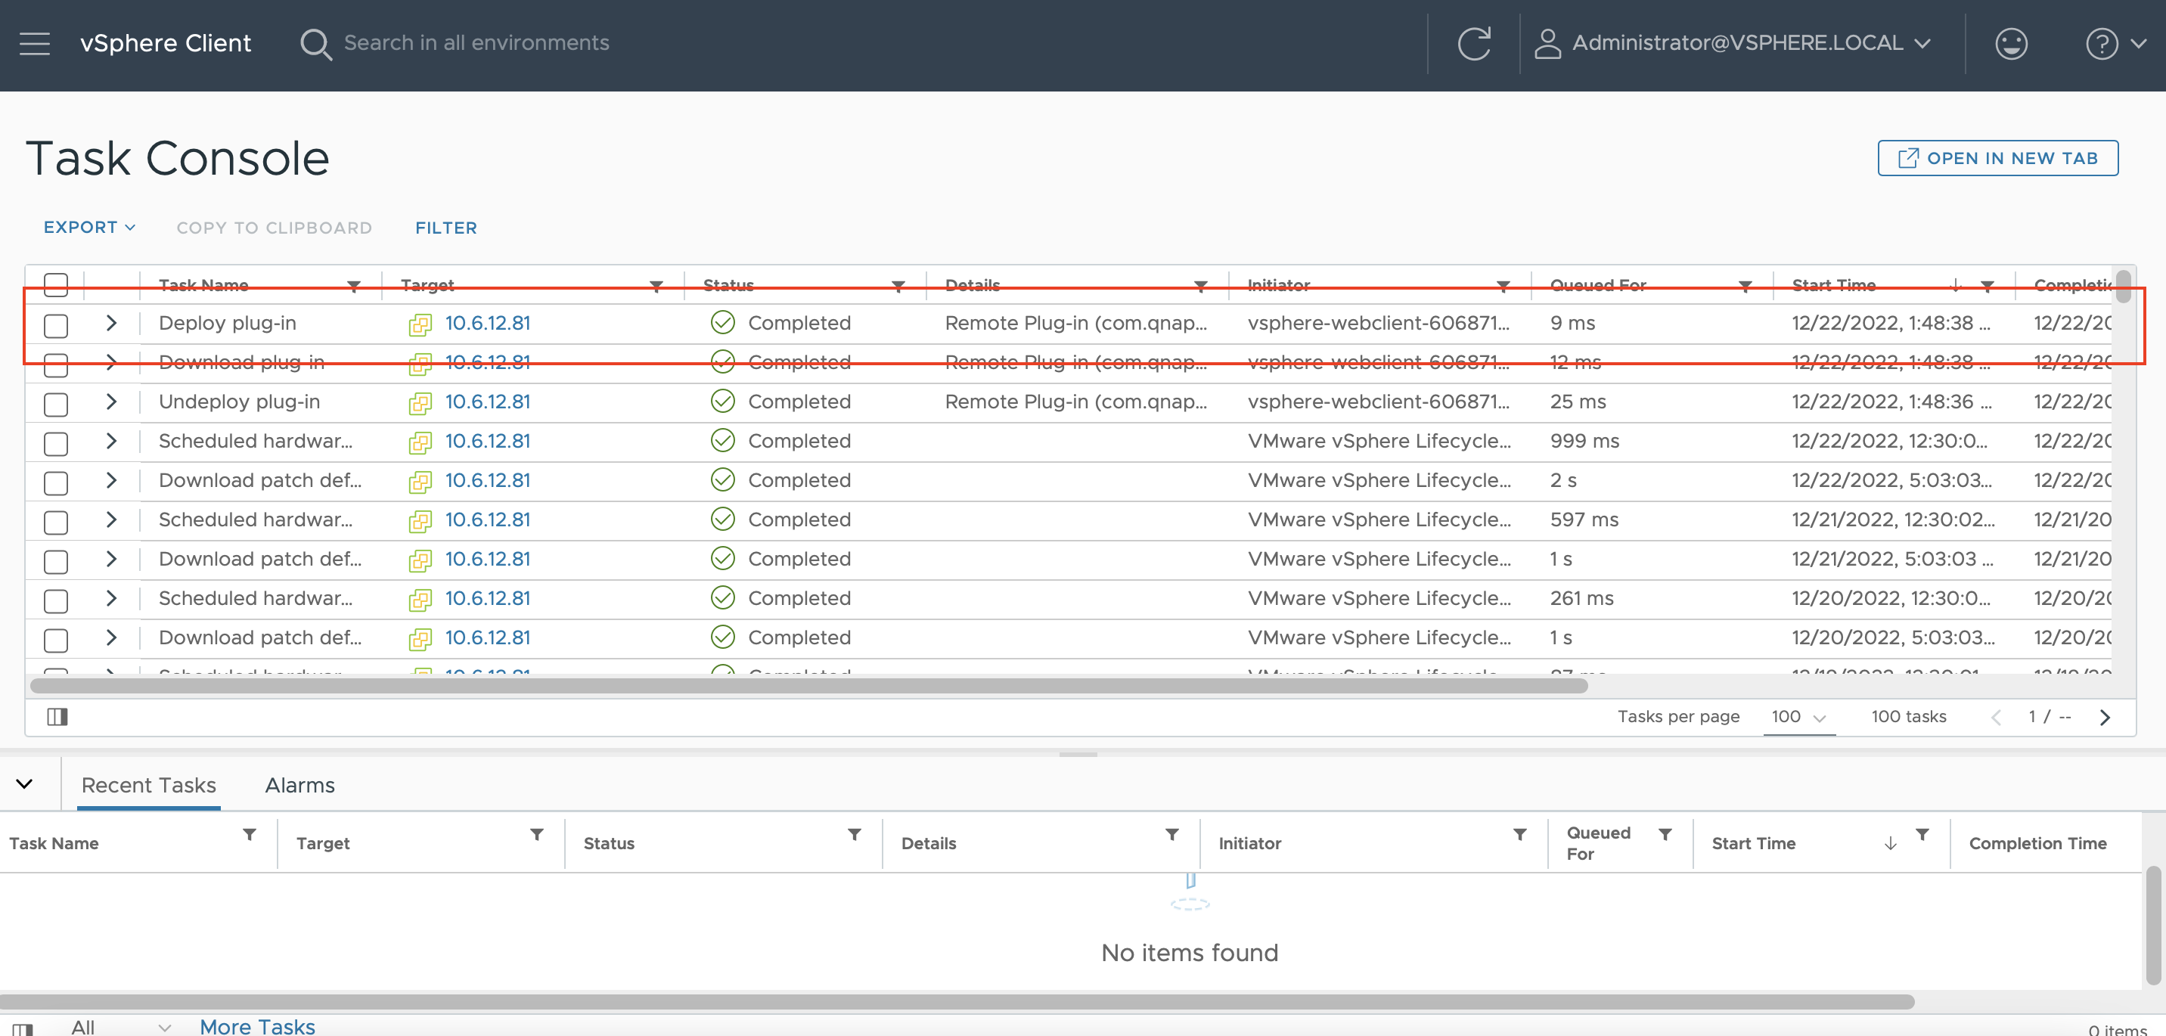Select the Recent Tasks tab
Image resolution: width=2166 pixels, height=1036 pixels.
(x=149, y=785)
